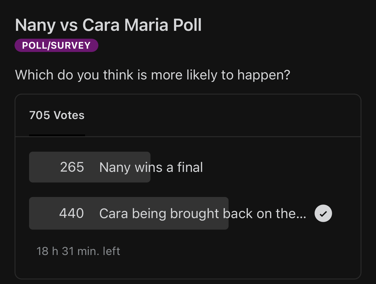This screenshot has width=376, height=284.
Task: Click the "18 h 31 min. left" countdown text
Action: point(78,251)
